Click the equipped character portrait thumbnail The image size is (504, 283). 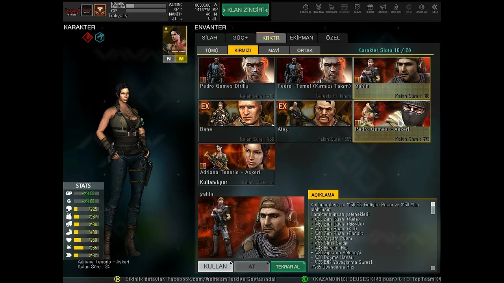pyautogui.click(x=175, y=40)
